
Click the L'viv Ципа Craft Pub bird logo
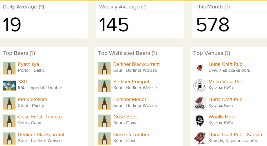coord(200,68)
